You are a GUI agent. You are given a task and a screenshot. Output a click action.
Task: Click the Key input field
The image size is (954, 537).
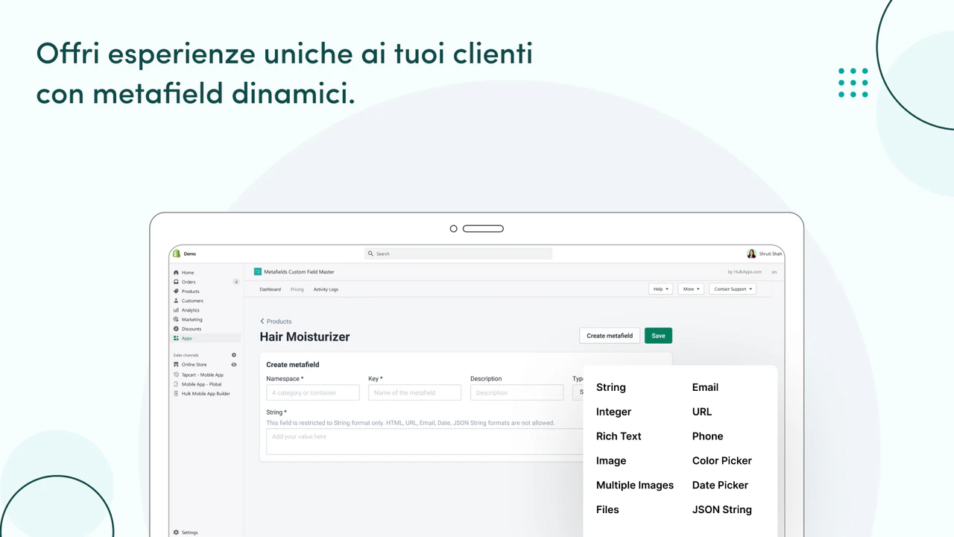pyautogui.click(x=414, y=392)
